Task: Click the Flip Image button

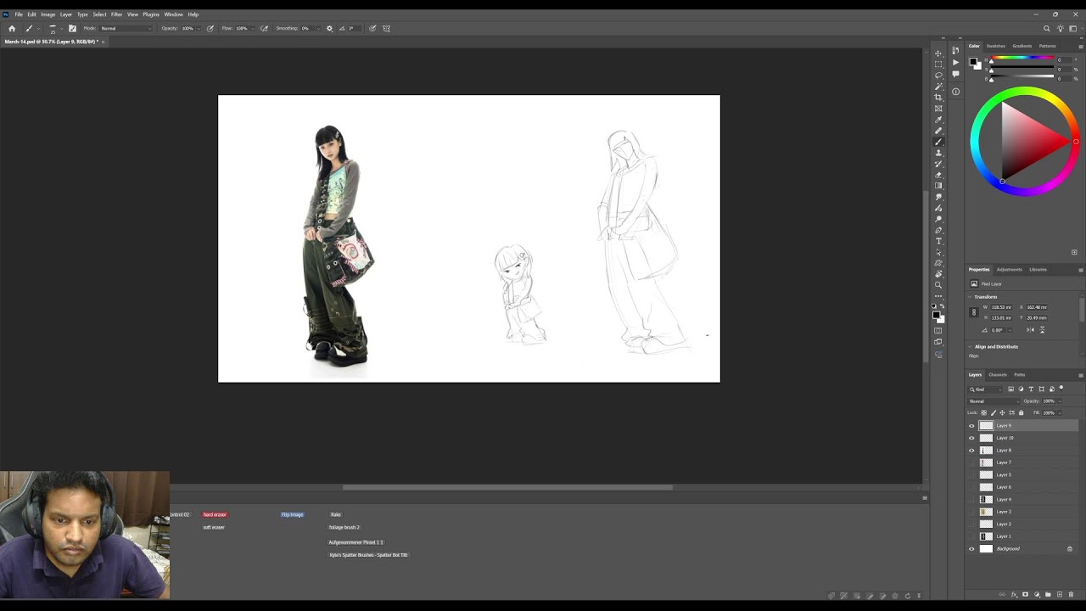Action: [x=292, y=514]
